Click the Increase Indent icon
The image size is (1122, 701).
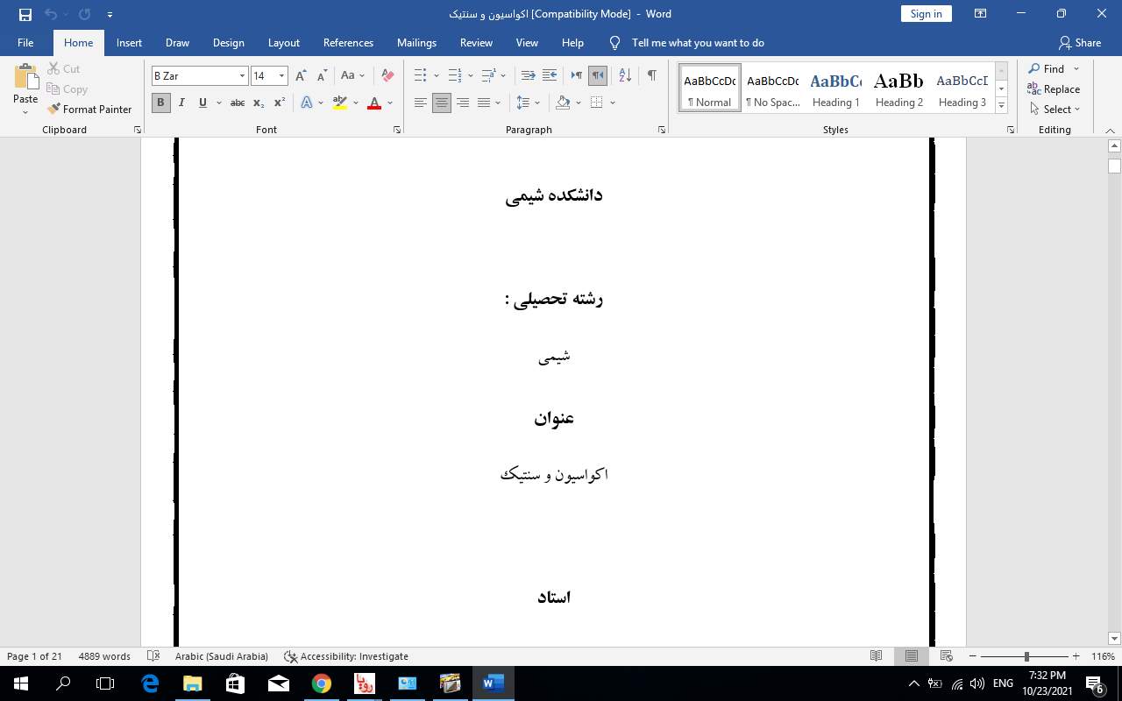coord(550,76)
